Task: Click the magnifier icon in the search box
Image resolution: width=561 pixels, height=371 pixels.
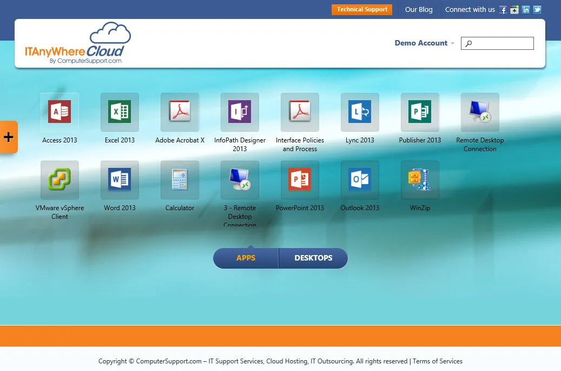Action: point(468,43)
